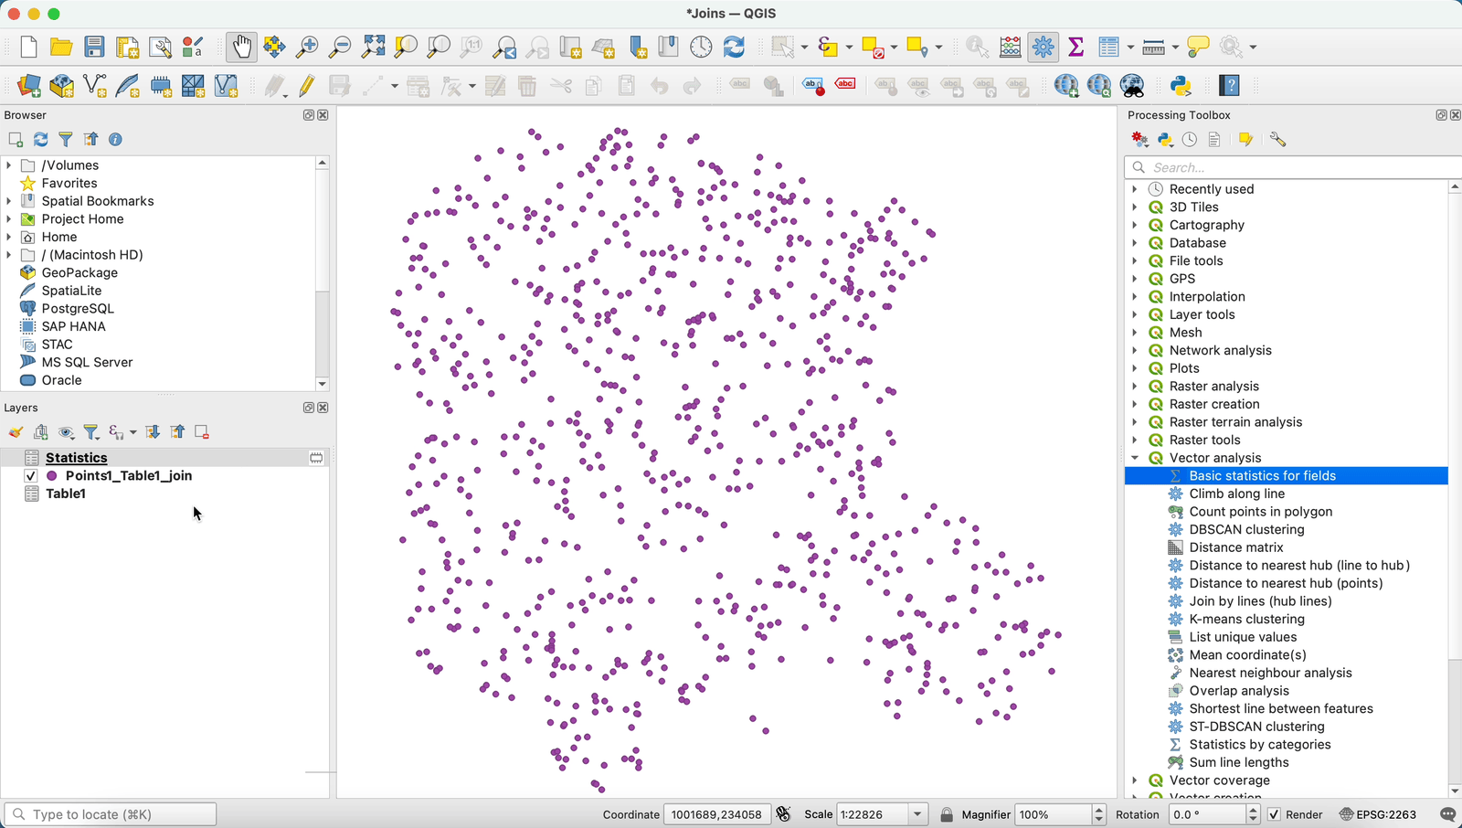
Task: Click the Rotation value field
Action: 1208,814
